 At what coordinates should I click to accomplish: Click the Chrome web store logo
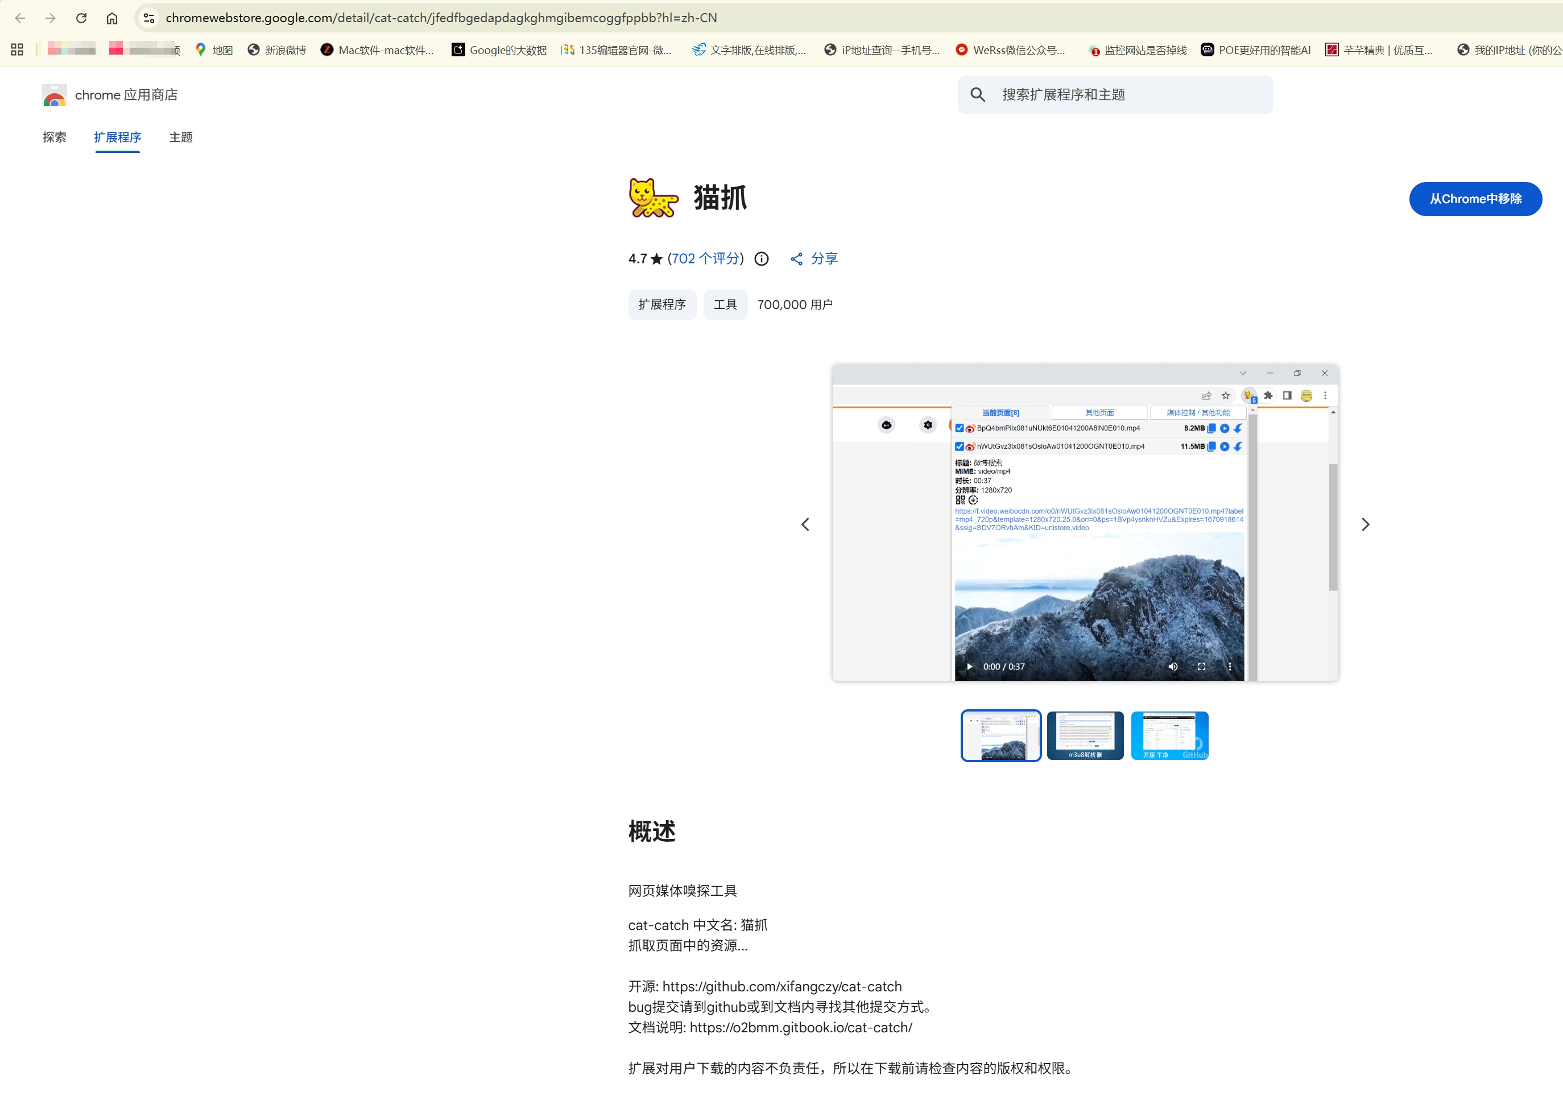click(55, 96)
